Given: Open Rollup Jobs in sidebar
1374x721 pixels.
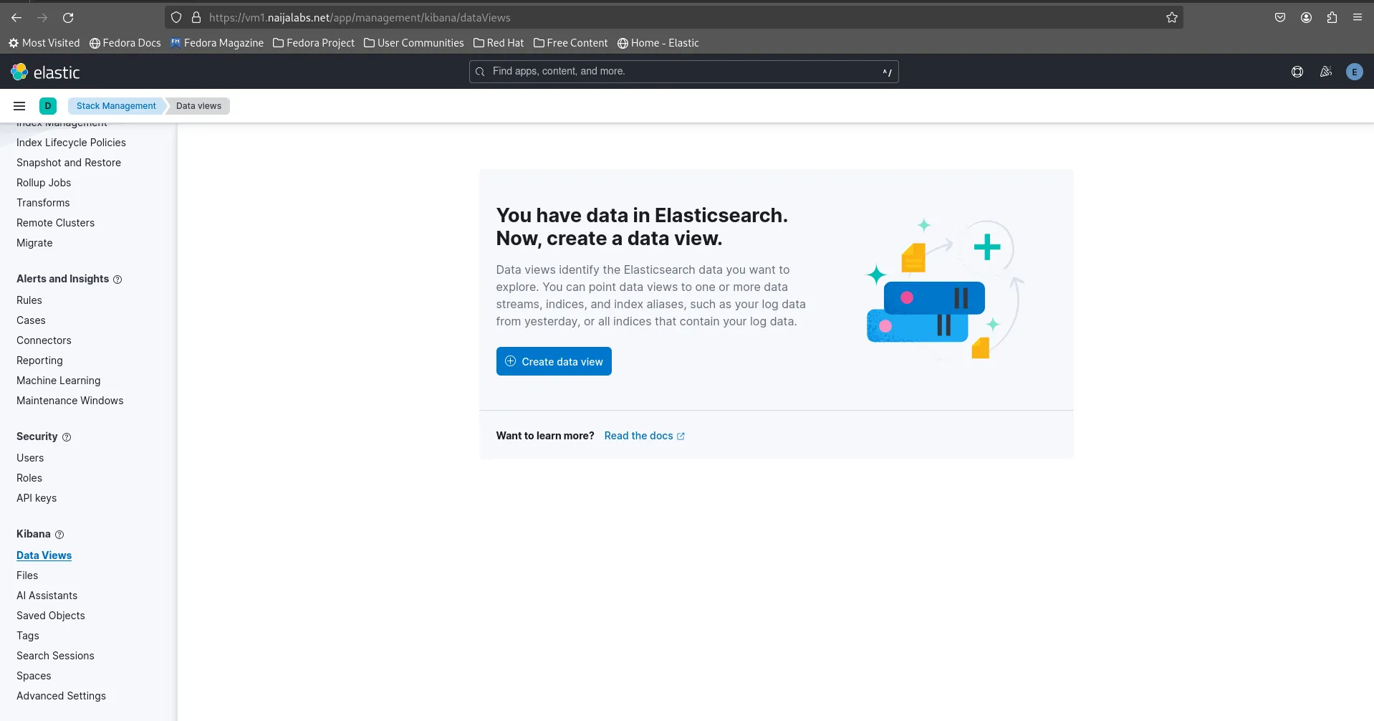Looking at the screenshot, I should [x=44, y=183].
